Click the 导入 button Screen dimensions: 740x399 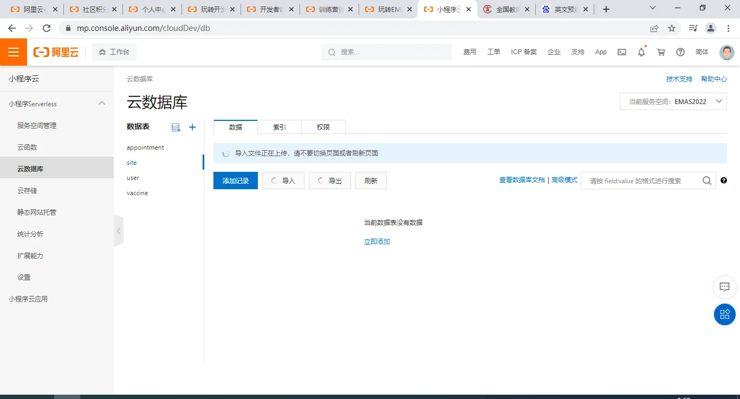pyautogui.click(x=283, y=181)
